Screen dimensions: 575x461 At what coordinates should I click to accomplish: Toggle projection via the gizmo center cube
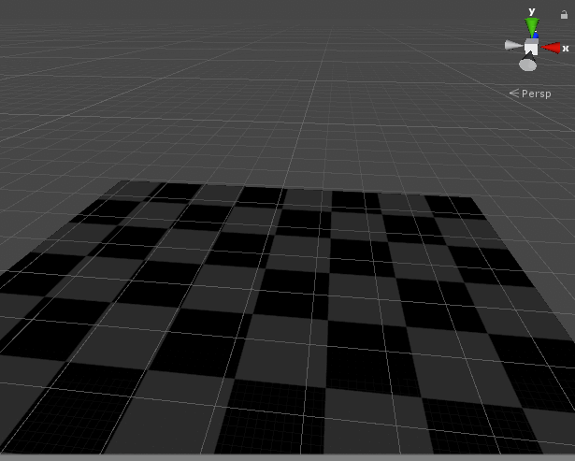(x=531, y=47)
